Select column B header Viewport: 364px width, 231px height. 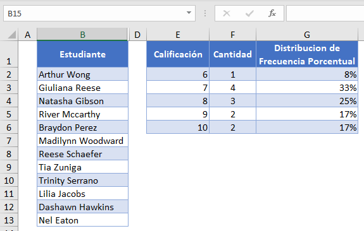(x=82, y=35)
